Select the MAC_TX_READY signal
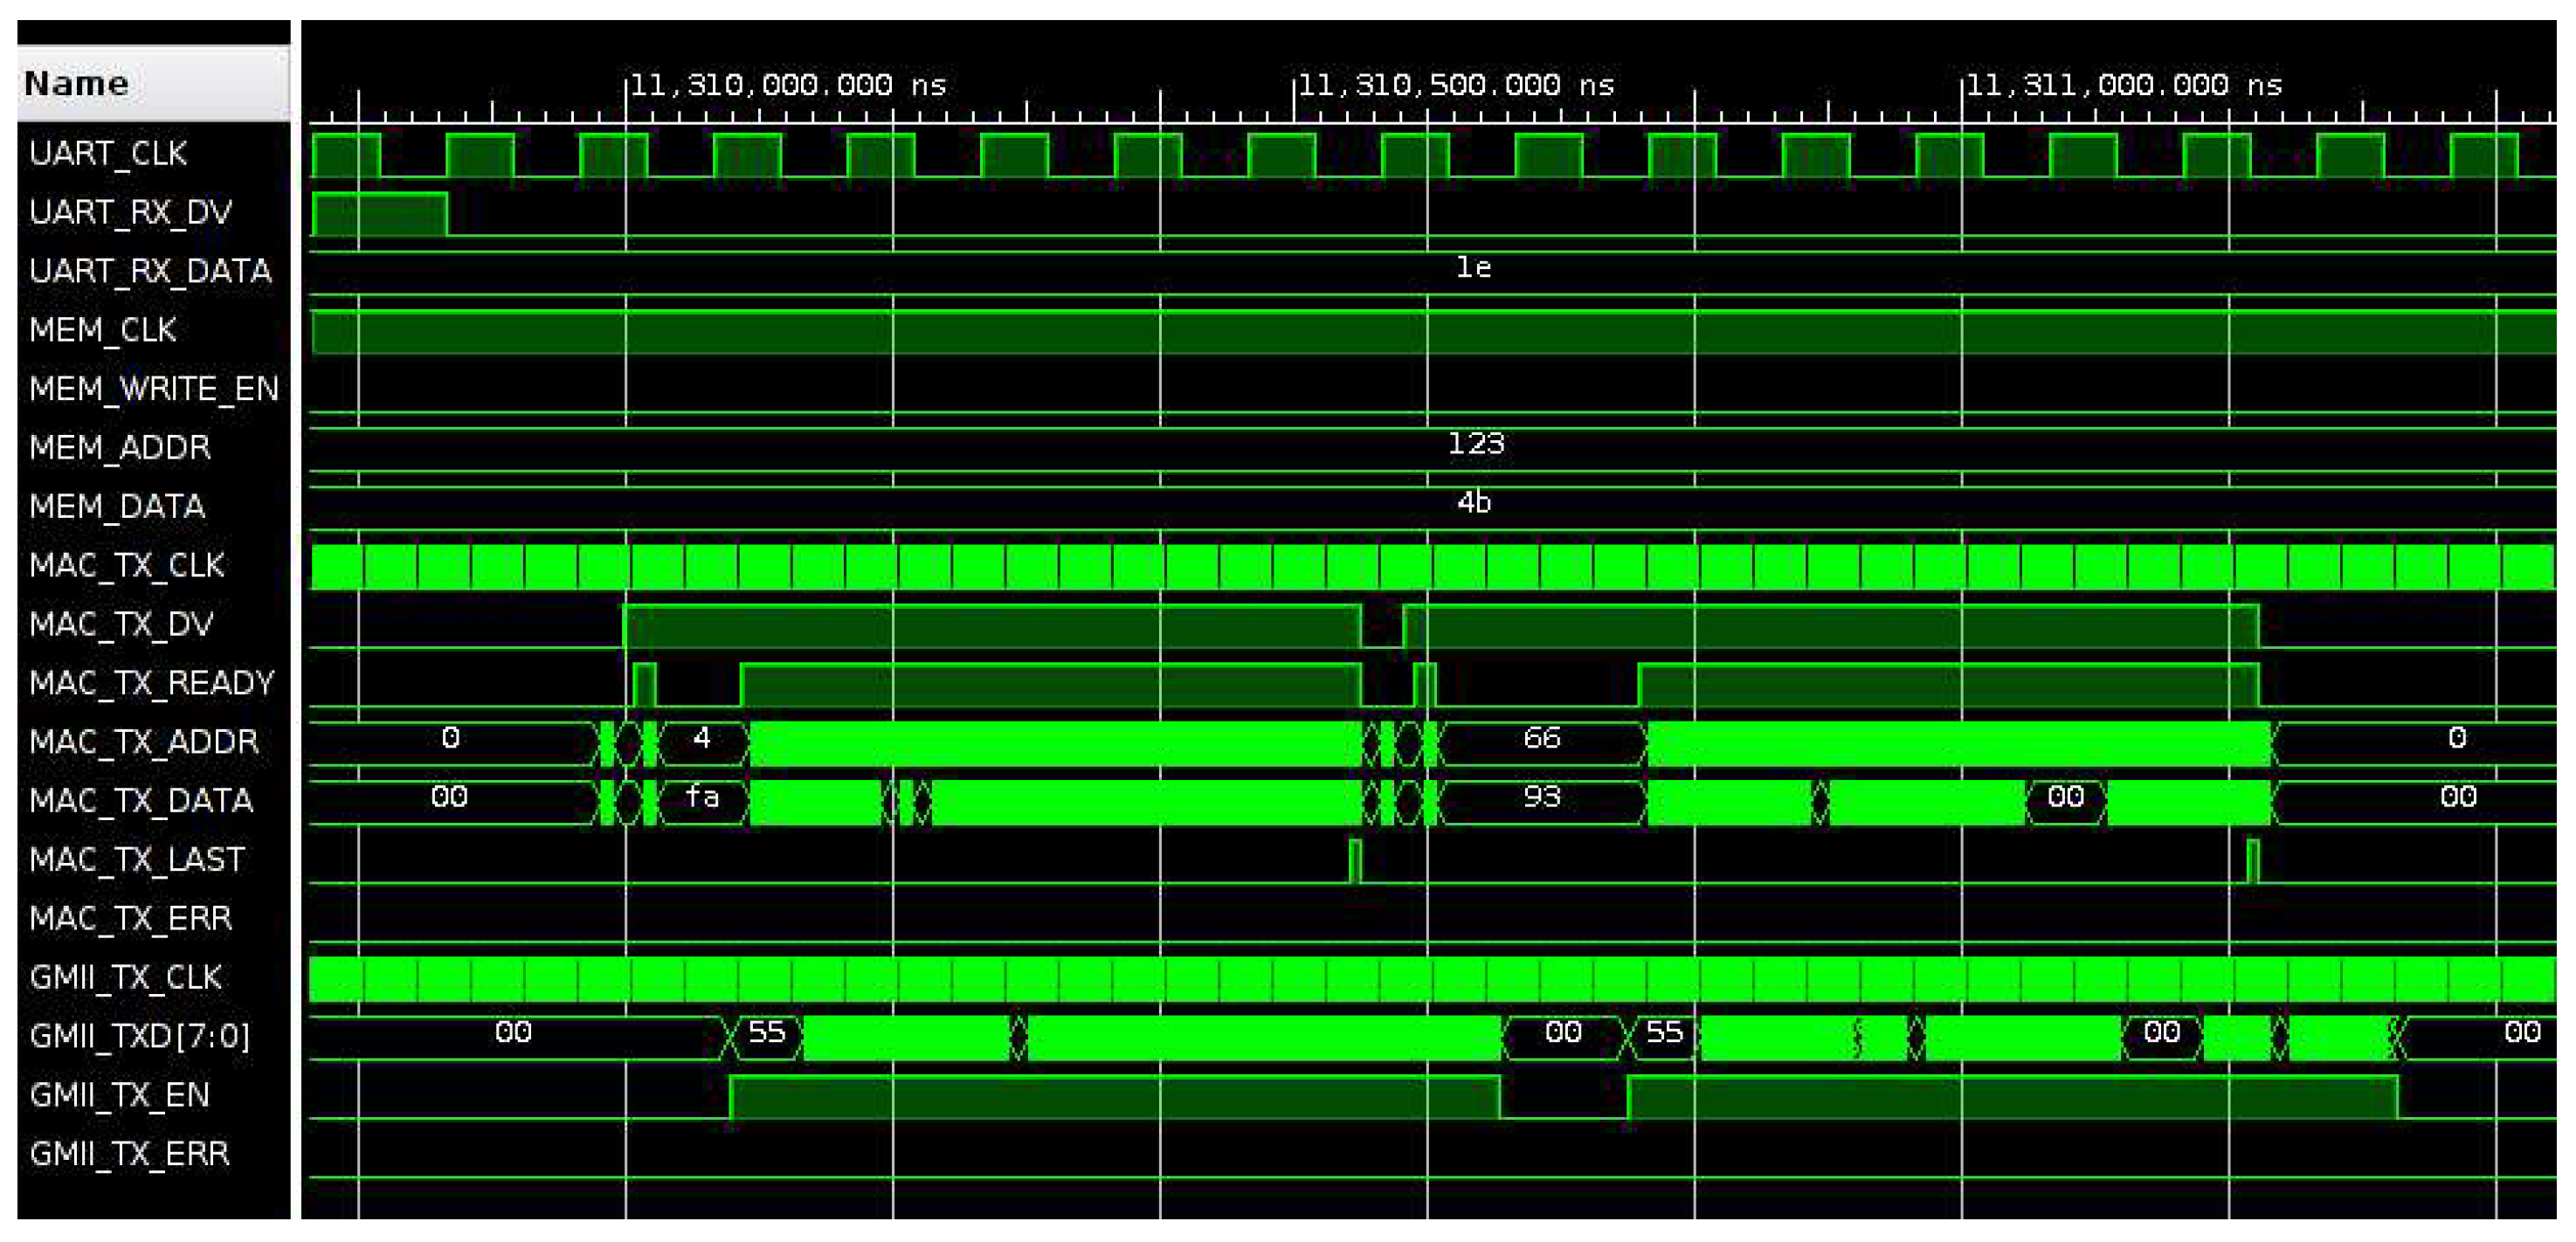Viewport: 2576px width, 1242px height. 151,683
